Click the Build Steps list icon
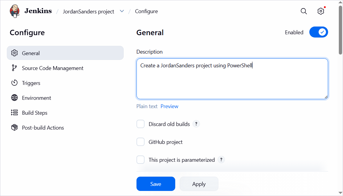Image resolution: width=343 pixels, height=196 pixels. 14,113
